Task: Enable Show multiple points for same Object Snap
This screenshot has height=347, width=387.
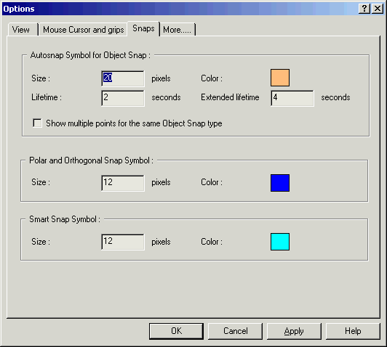Action: 38,123
